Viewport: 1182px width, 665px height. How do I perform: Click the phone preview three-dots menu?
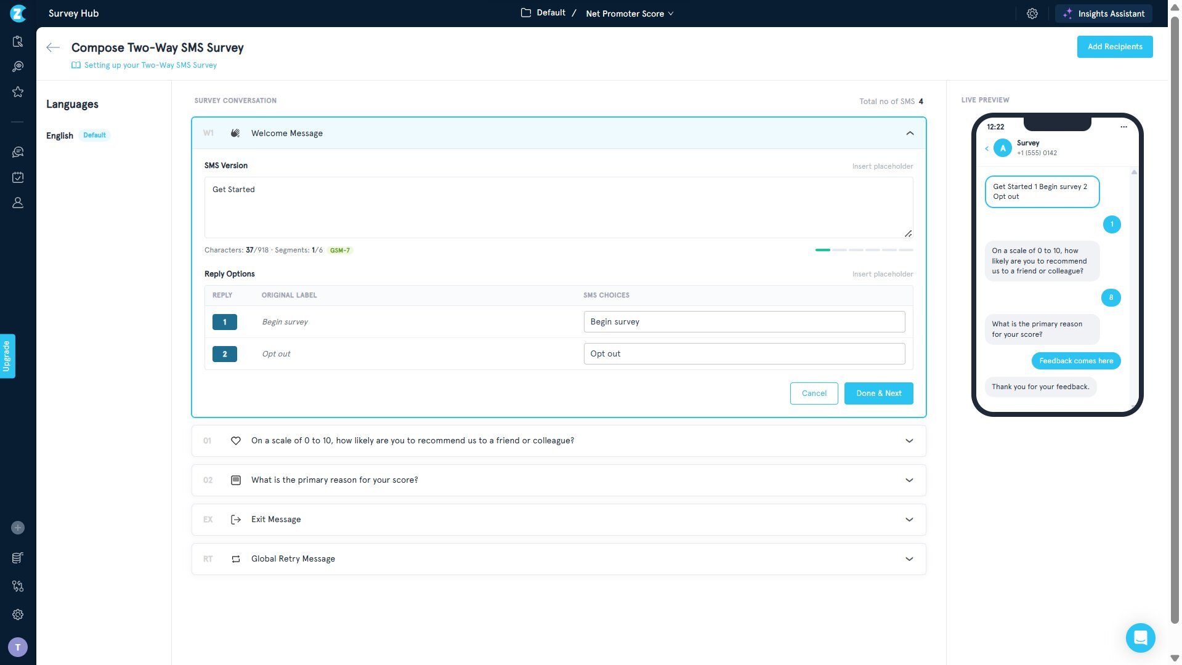click(1123, 127)
